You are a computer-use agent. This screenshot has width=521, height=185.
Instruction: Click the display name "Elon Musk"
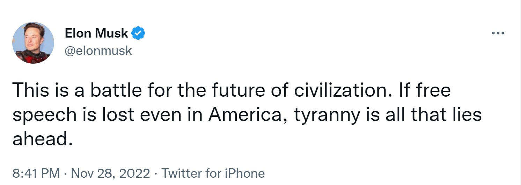tap(96, 33)
